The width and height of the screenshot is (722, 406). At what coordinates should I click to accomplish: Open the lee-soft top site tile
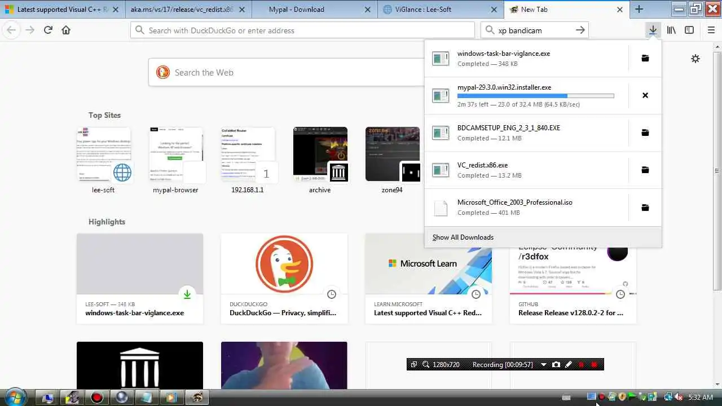(103, 161)
